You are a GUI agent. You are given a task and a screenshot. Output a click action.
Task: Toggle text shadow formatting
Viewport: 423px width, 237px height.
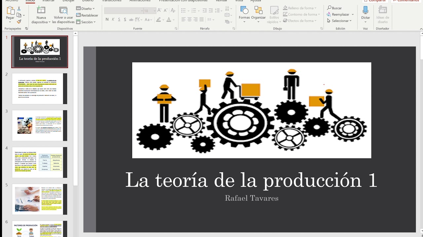125,20
